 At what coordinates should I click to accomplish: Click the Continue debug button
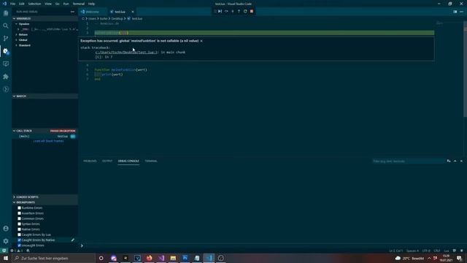(x=220, y=12)
